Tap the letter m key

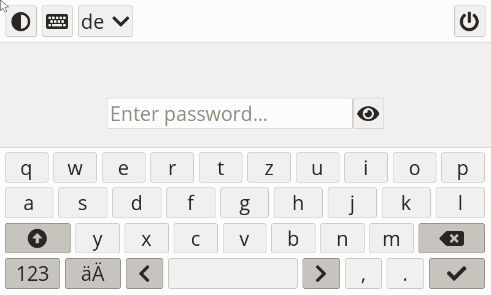pos(391,238)
